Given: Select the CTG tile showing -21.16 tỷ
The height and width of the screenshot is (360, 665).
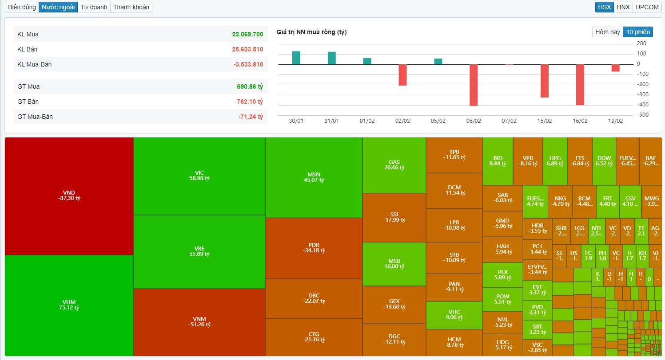Looking at the screenshot, I should tap(314, 337).
